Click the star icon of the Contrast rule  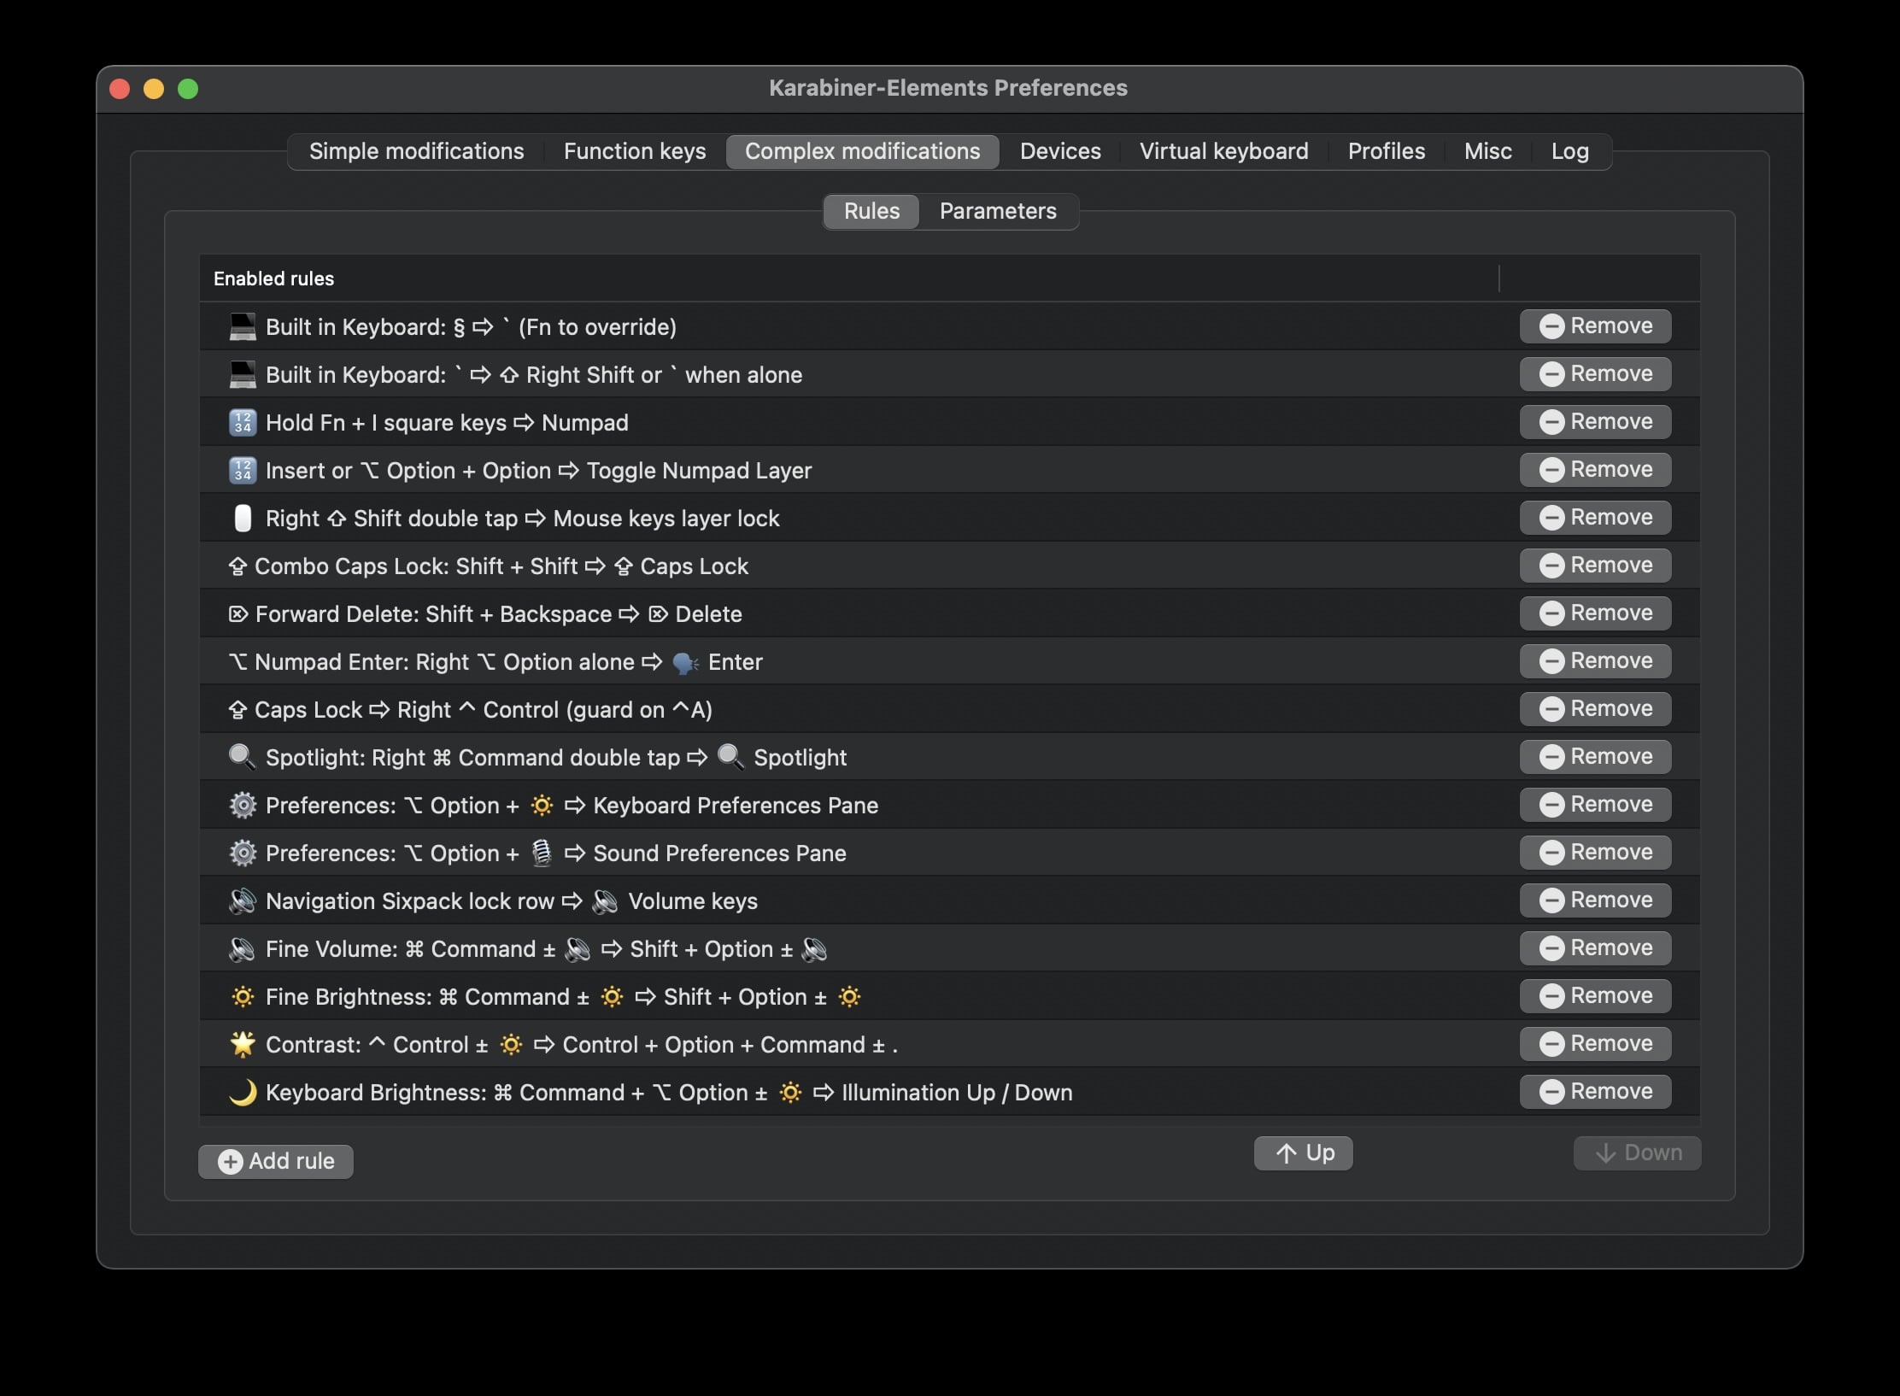click(243, 1045)
